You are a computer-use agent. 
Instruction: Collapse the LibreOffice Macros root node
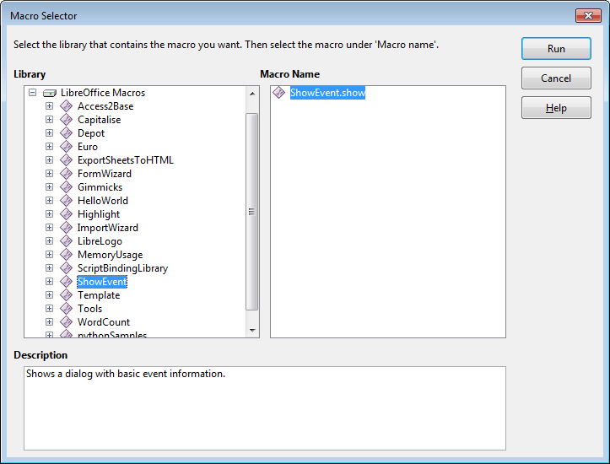[33, 93]
